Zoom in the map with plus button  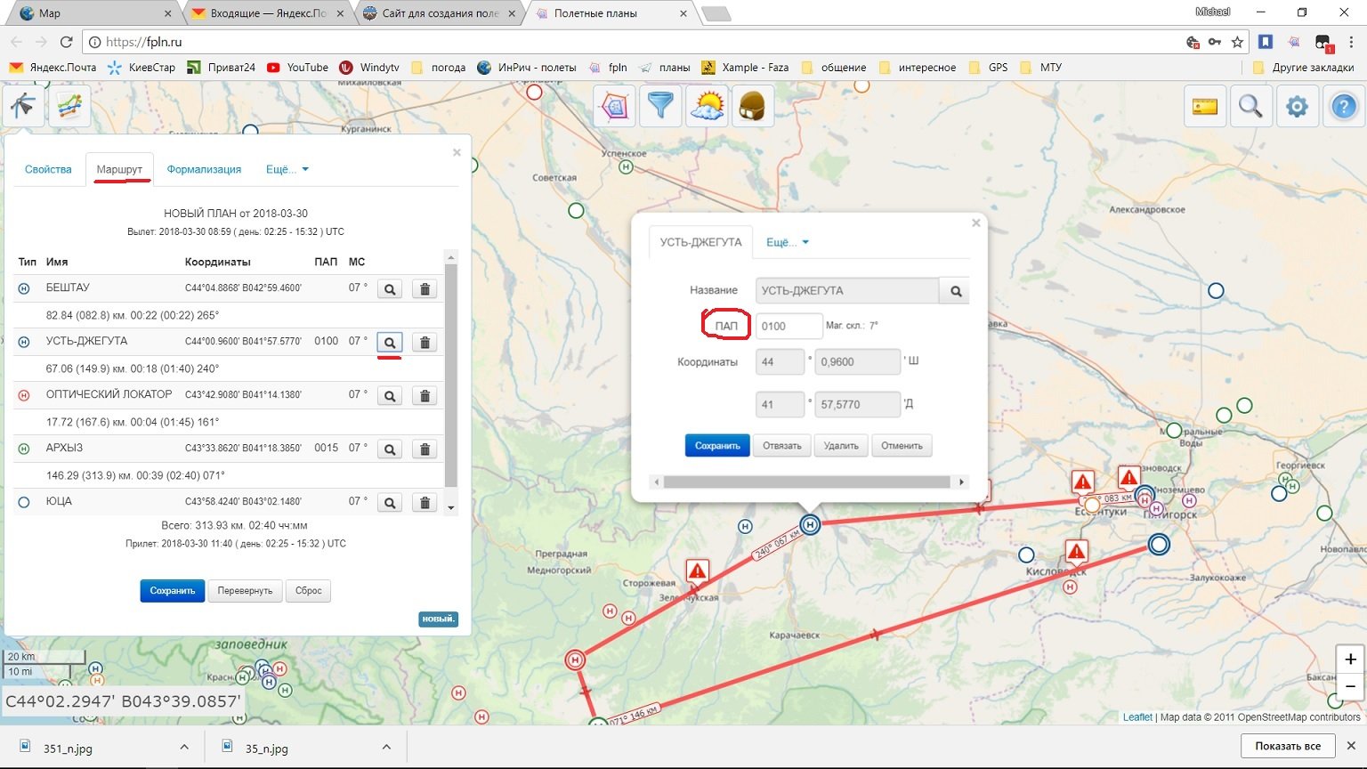point(1350,660)
